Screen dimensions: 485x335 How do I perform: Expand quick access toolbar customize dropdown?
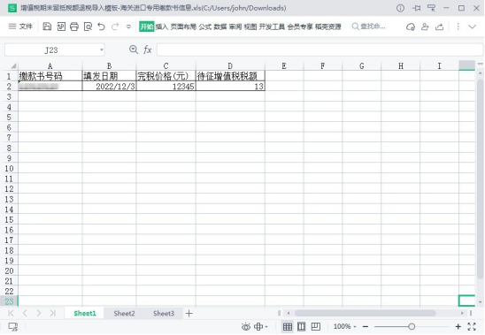[x=128, y=27]
